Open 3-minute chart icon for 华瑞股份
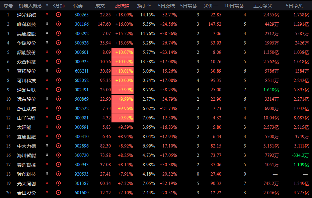This screenshot has width=312, height=198. 58,43
